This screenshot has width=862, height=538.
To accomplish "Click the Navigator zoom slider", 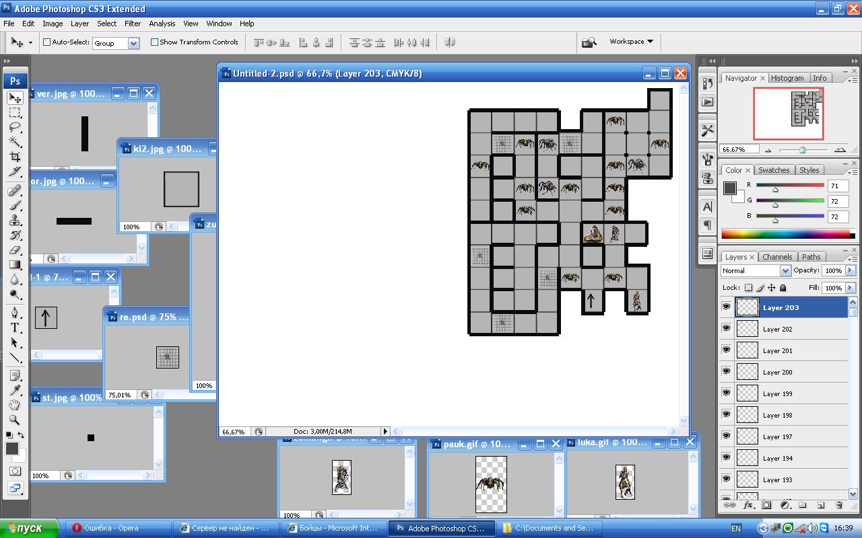I will 802,150.
